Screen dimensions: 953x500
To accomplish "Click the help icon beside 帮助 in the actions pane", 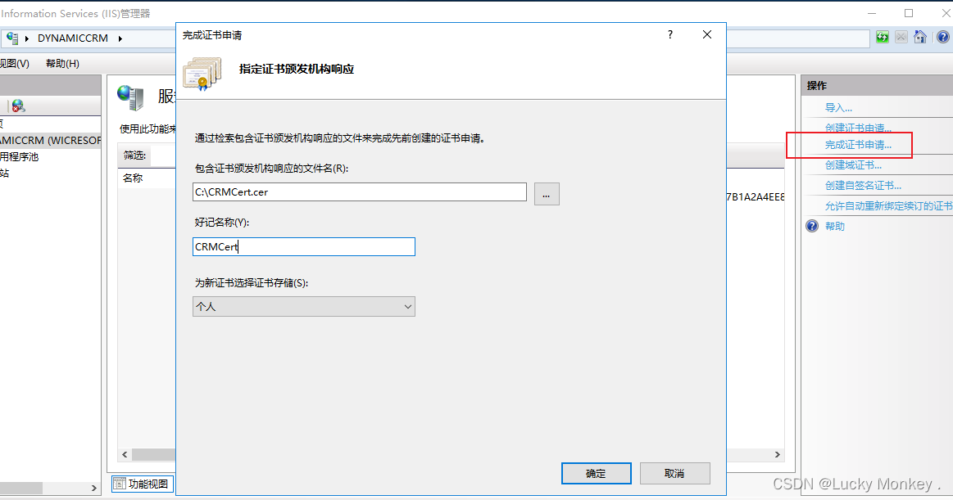I will [x=811, y=226].
